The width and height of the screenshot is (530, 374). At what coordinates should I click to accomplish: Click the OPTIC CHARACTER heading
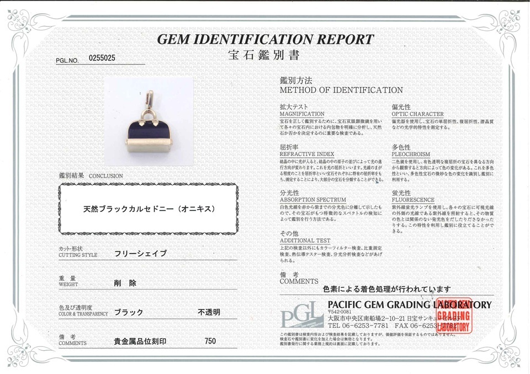click(418, 114)
